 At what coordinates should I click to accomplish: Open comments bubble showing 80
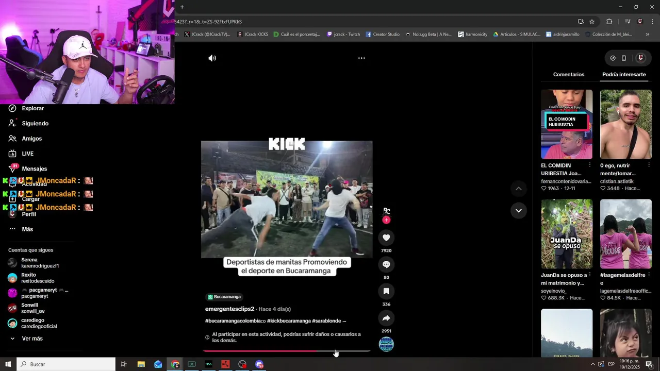click(x=386, y=264)
